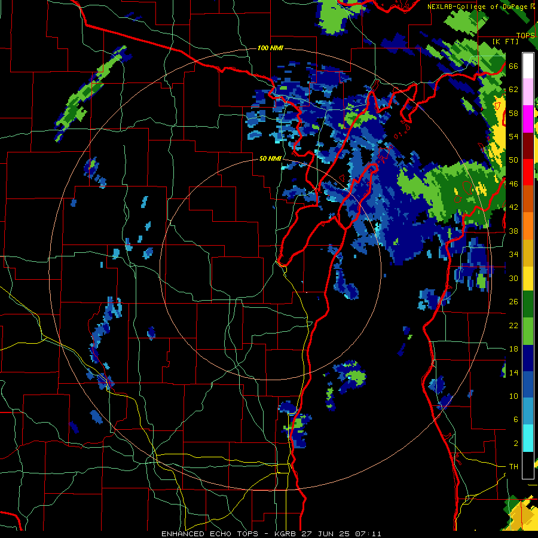The image size is (538, 538).
Task: Click the Enhanced Echo Tops KGRB caption
Action: coord(271,534)
